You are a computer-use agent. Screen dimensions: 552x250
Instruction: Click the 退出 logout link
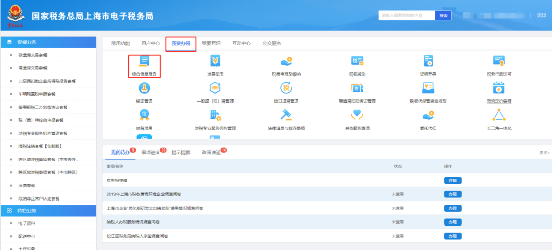click(541, 15)
